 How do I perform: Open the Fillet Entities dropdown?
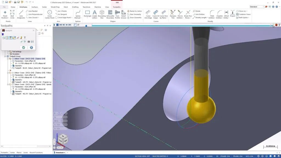click(212, 18)
